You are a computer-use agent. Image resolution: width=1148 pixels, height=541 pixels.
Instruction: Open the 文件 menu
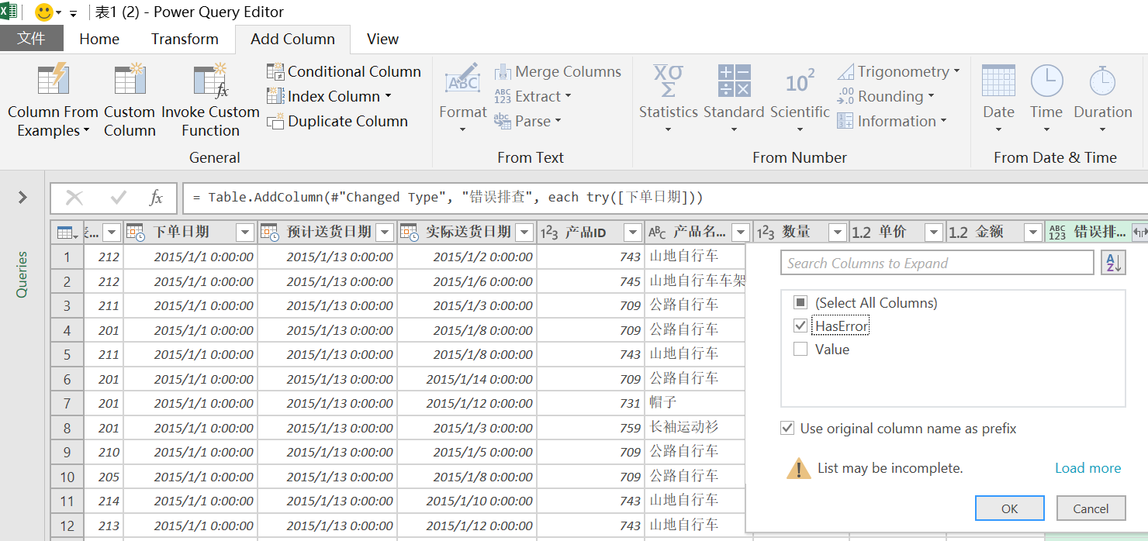pyautogui.click(x=32, y=39)
